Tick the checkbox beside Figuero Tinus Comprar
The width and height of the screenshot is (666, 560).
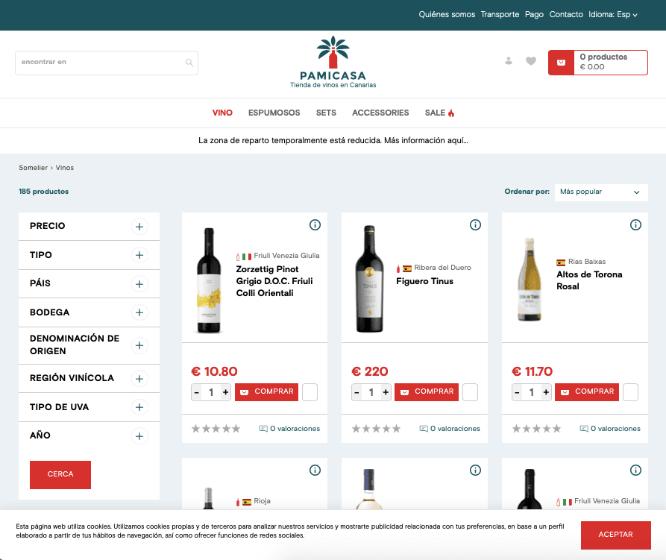point(470,392)
